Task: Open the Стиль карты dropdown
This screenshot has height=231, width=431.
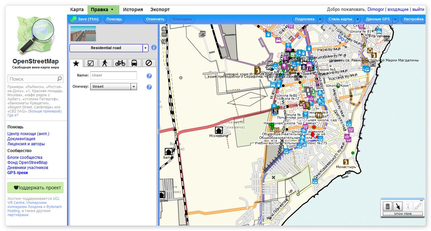Action: [358, 19]
